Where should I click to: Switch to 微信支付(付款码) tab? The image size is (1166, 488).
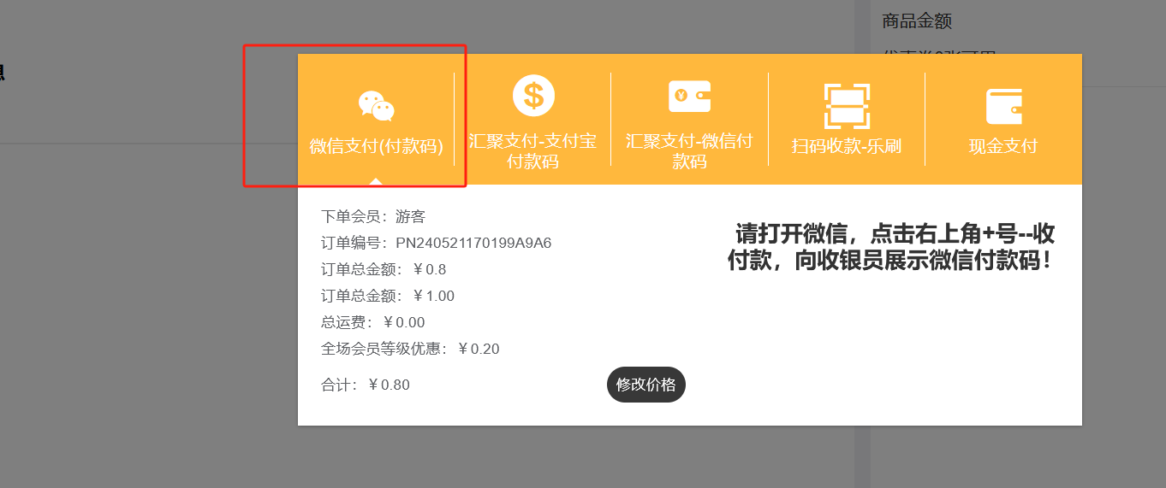pos(376,120)
